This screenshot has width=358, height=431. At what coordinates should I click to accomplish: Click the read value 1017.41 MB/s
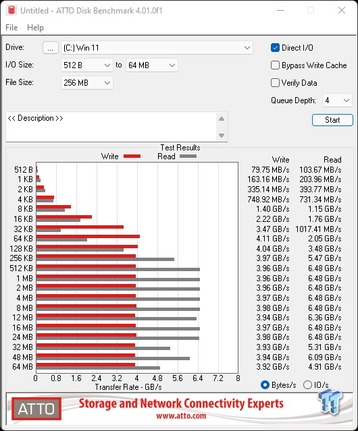coord(318,229)
